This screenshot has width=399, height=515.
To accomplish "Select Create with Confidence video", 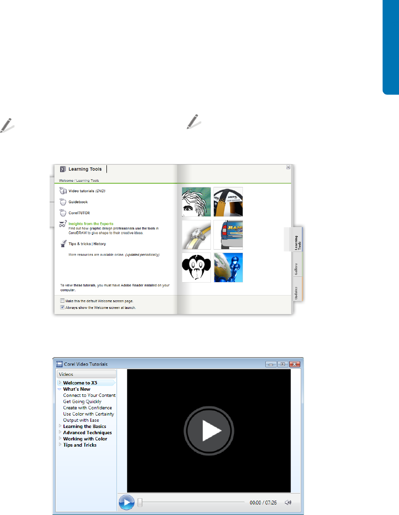I will point(87,407).
